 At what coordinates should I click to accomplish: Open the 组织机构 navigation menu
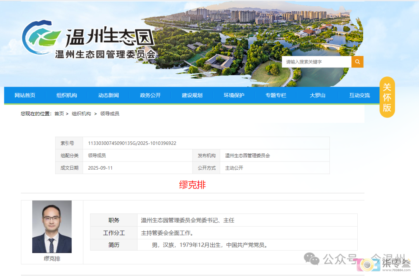tap(67, 95)
